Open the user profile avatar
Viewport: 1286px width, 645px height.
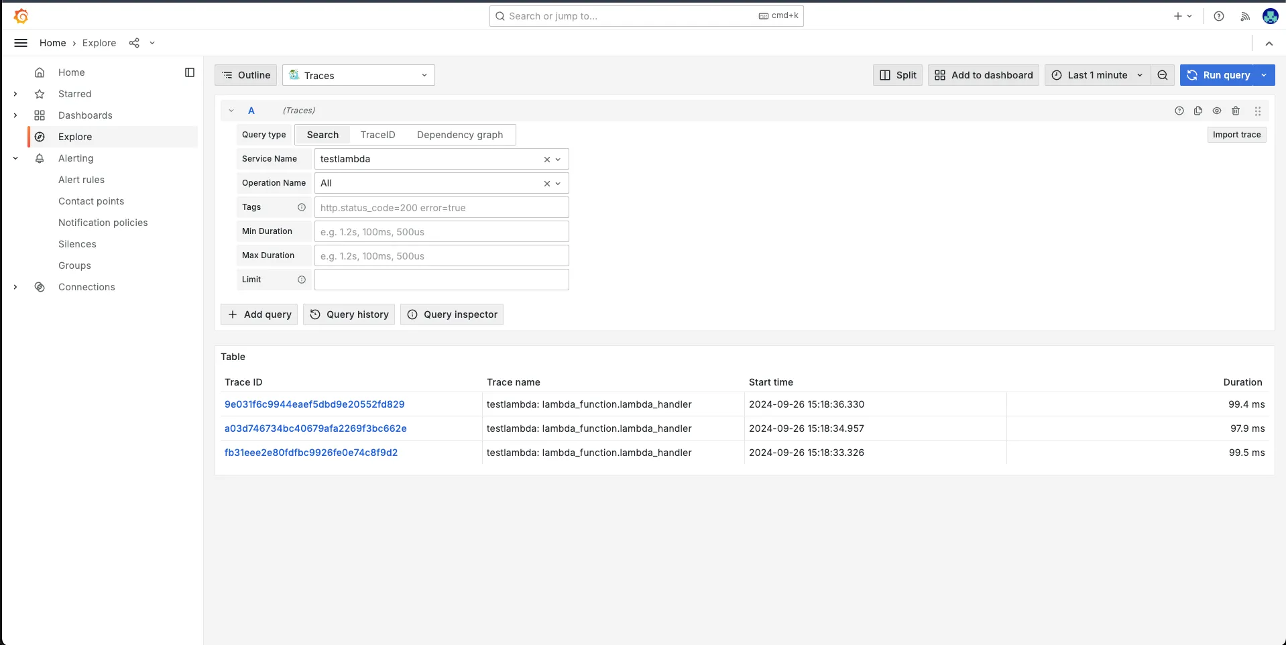coord(1270,16)
